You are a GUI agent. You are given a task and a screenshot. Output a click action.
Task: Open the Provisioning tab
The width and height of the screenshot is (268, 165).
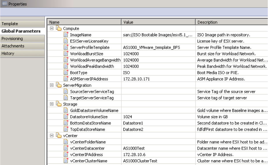click(x=12, y=39)
